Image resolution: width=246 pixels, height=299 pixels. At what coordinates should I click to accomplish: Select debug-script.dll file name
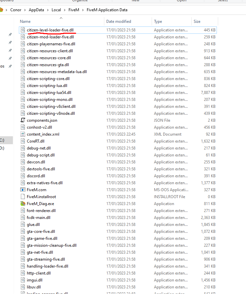41,155
